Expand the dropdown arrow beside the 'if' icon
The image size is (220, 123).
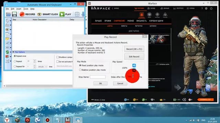point(11,43)
